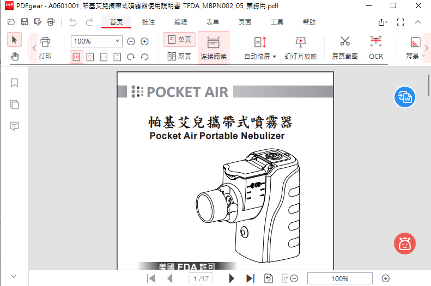Click the bottom 100% zoom field
Viewport: 431px width, 286px height.
(340, 278)
